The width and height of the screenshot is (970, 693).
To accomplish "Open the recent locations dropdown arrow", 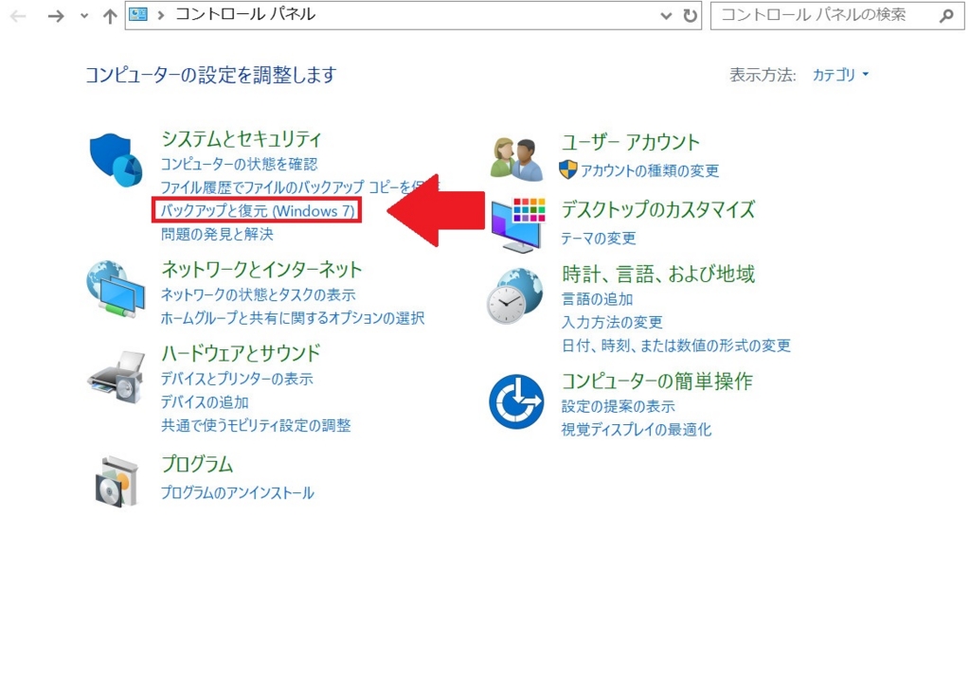I will click(x=84, y=16).
